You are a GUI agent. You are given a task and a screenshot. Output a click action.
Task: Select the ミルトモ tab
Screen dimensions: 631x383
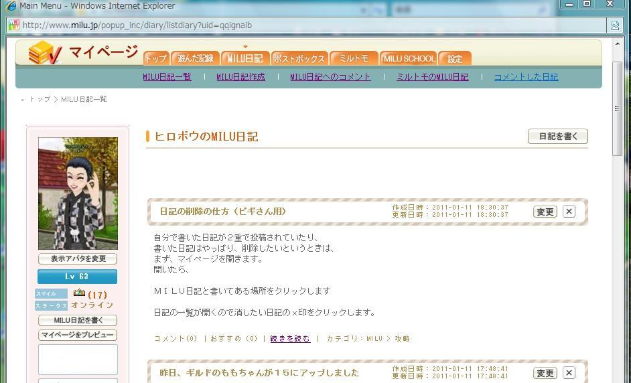coord(354,59)
